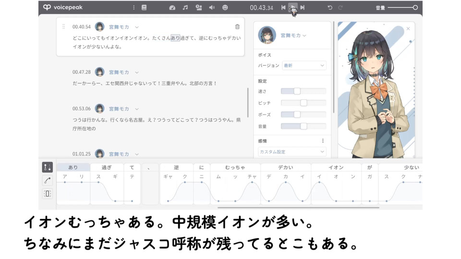Viewport: 461px width, 259px height.
Task: Click the accent point on ギャ
Action: coord(168,201)
